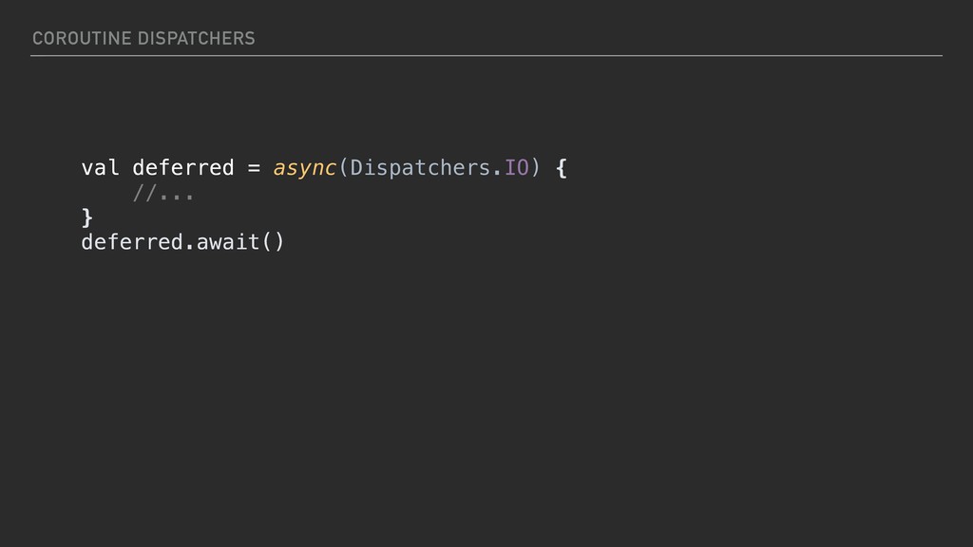Click the Dispatchers identifier in the code
The height and width of the screenshot is (547, 973).
tap(420, 168)
